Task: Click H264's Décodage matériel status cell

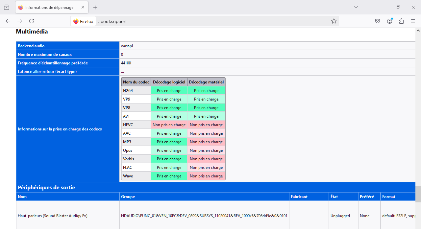Action: 206,91
